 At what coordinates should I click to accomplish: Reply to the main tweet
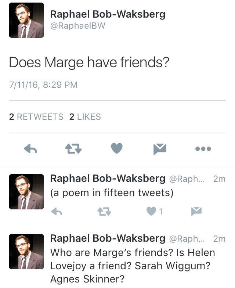(x=32, y=149)
